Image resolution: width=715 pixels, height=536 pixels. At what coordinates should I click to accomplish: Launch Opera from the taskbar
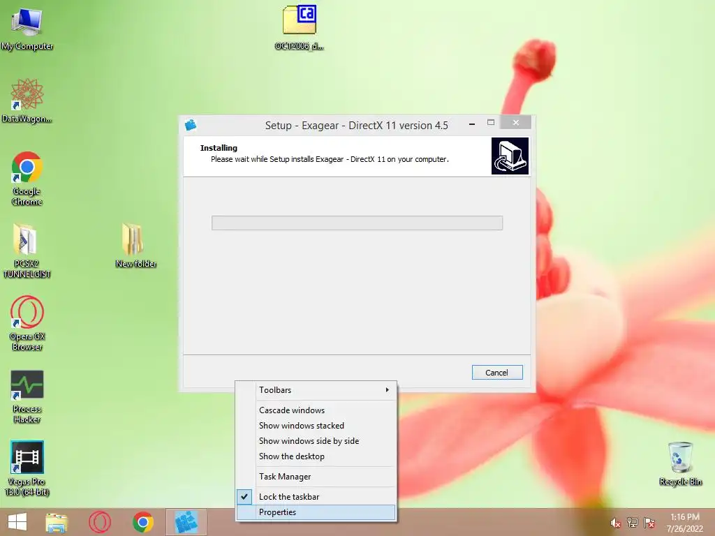pyautogui.click(x=100, y=522)
